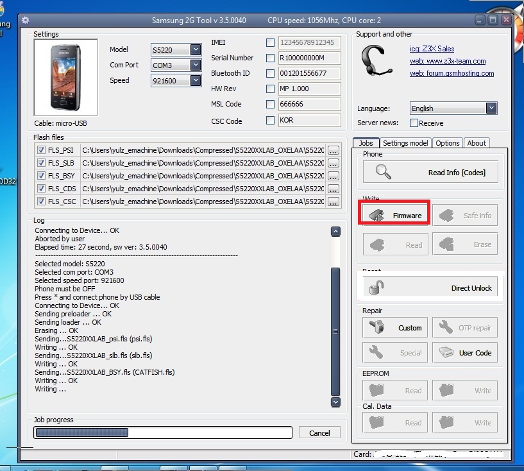Click log scroll down arrow
Screen dimensions: 524x471
click(x=335, y=402)
